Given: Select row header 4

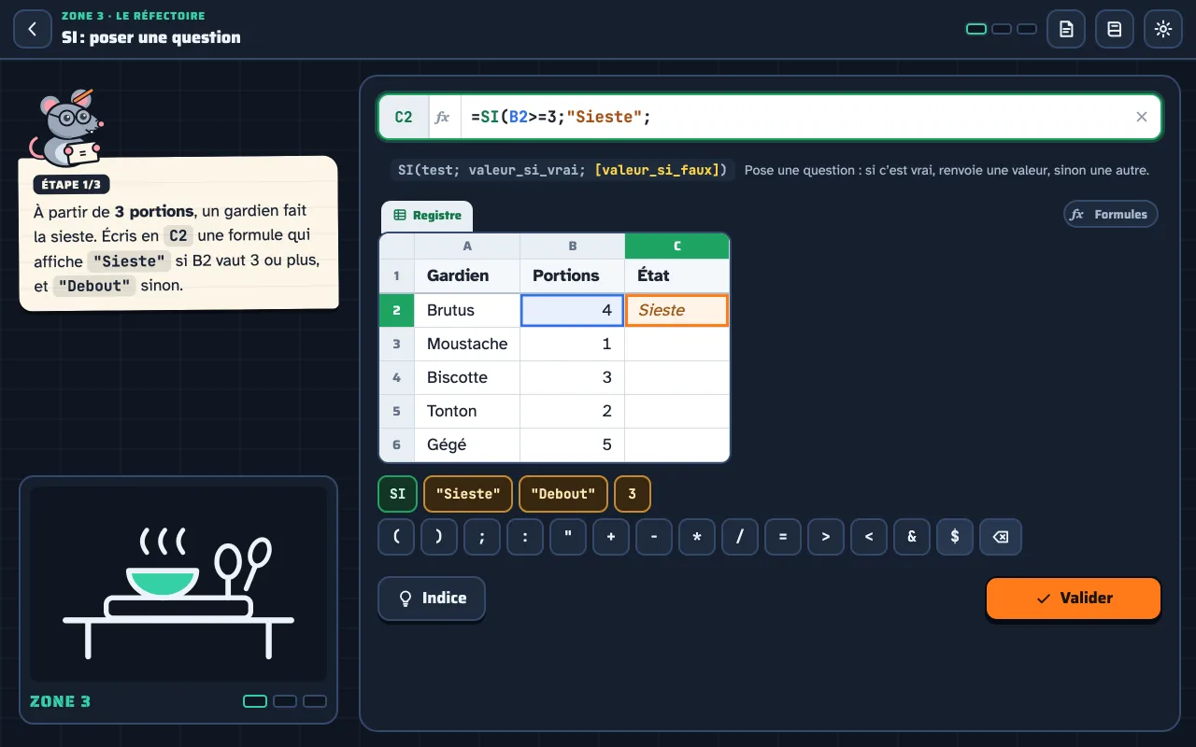Looking at the screenshot, I should tap(396, 377).
